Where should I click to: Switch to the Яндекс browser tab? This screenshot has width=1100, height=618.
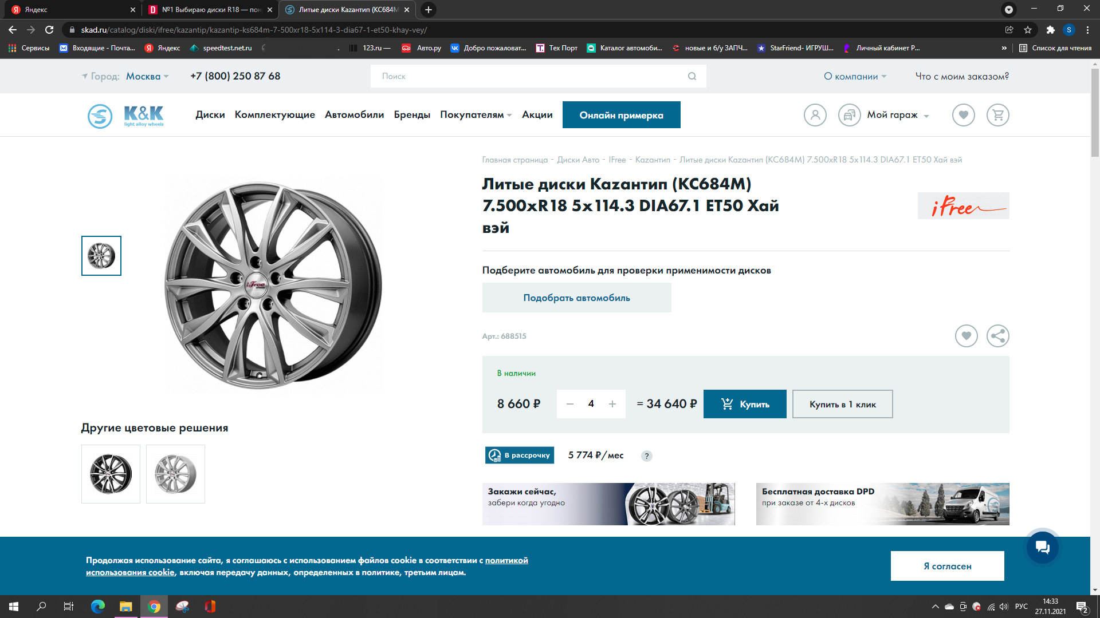tap(69, 10)
